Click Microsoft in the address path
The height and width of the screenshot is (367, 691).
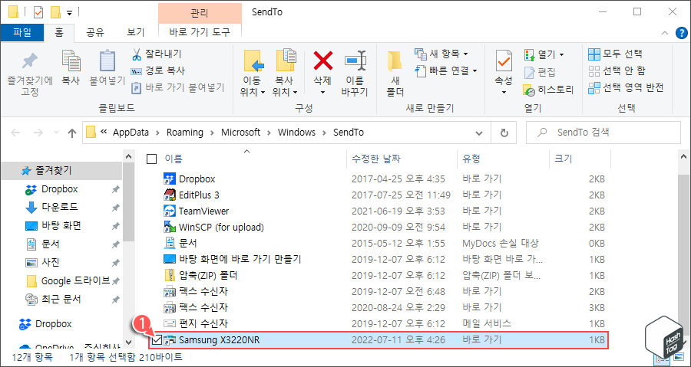tap(240, 133)
